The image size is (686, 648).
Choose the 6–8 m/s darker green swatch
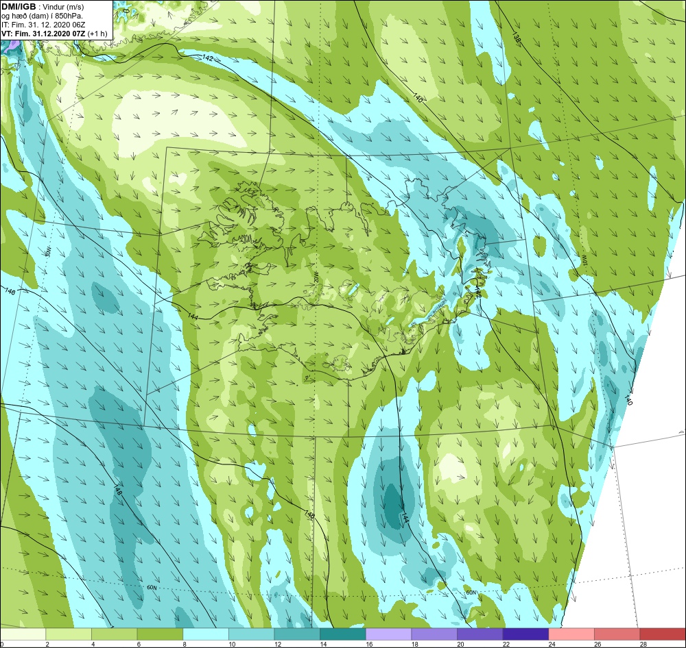[x=160, y=634]
